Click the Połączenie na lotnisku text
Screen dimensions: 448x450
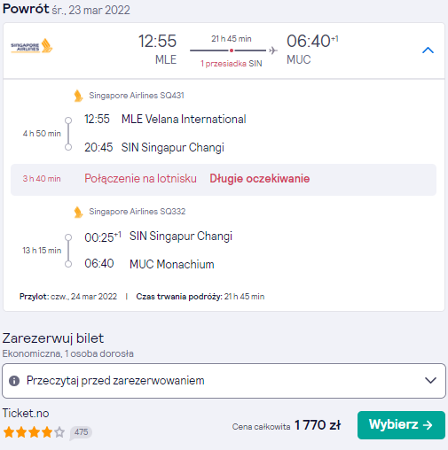click(140, 179)
